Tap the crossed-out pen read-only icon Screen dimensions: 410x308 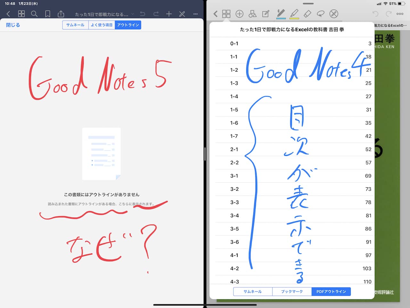tap(334, 14)
